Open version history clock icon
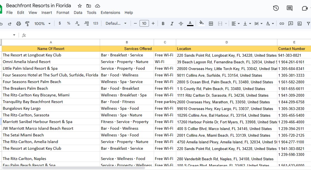Screen dimensions: 311x170 [x=276, y=8]
